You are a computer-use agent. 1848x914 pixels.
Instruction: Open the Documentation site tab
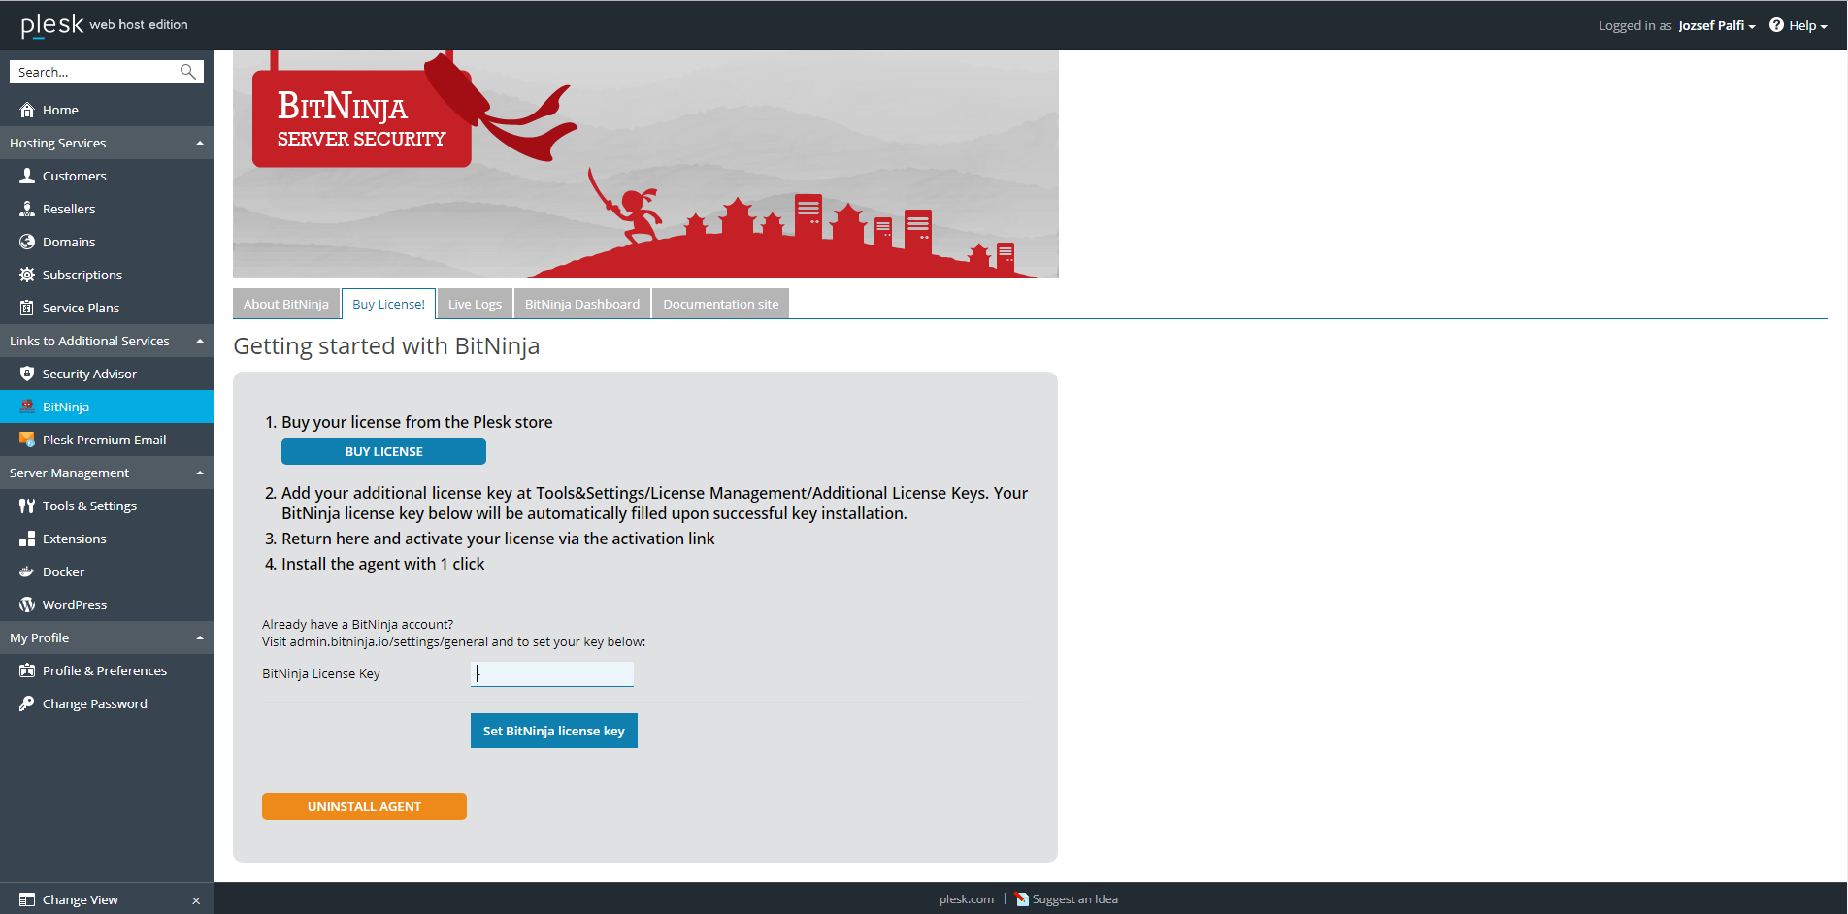pyautogui.click(x=720, y=304)
